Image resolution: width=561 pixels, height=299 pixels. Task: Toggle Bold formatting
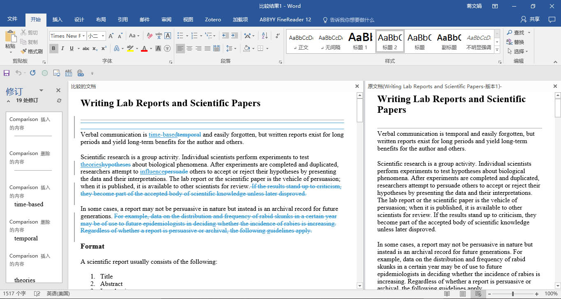[53, 48]
